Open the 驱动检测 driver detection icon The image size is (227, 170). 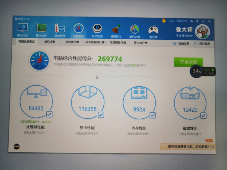97,29
